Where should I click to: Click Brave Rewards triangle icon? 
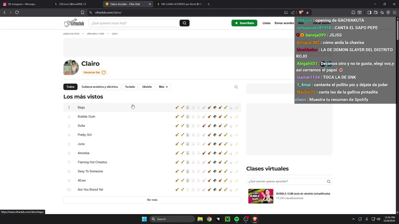(307, 12)
